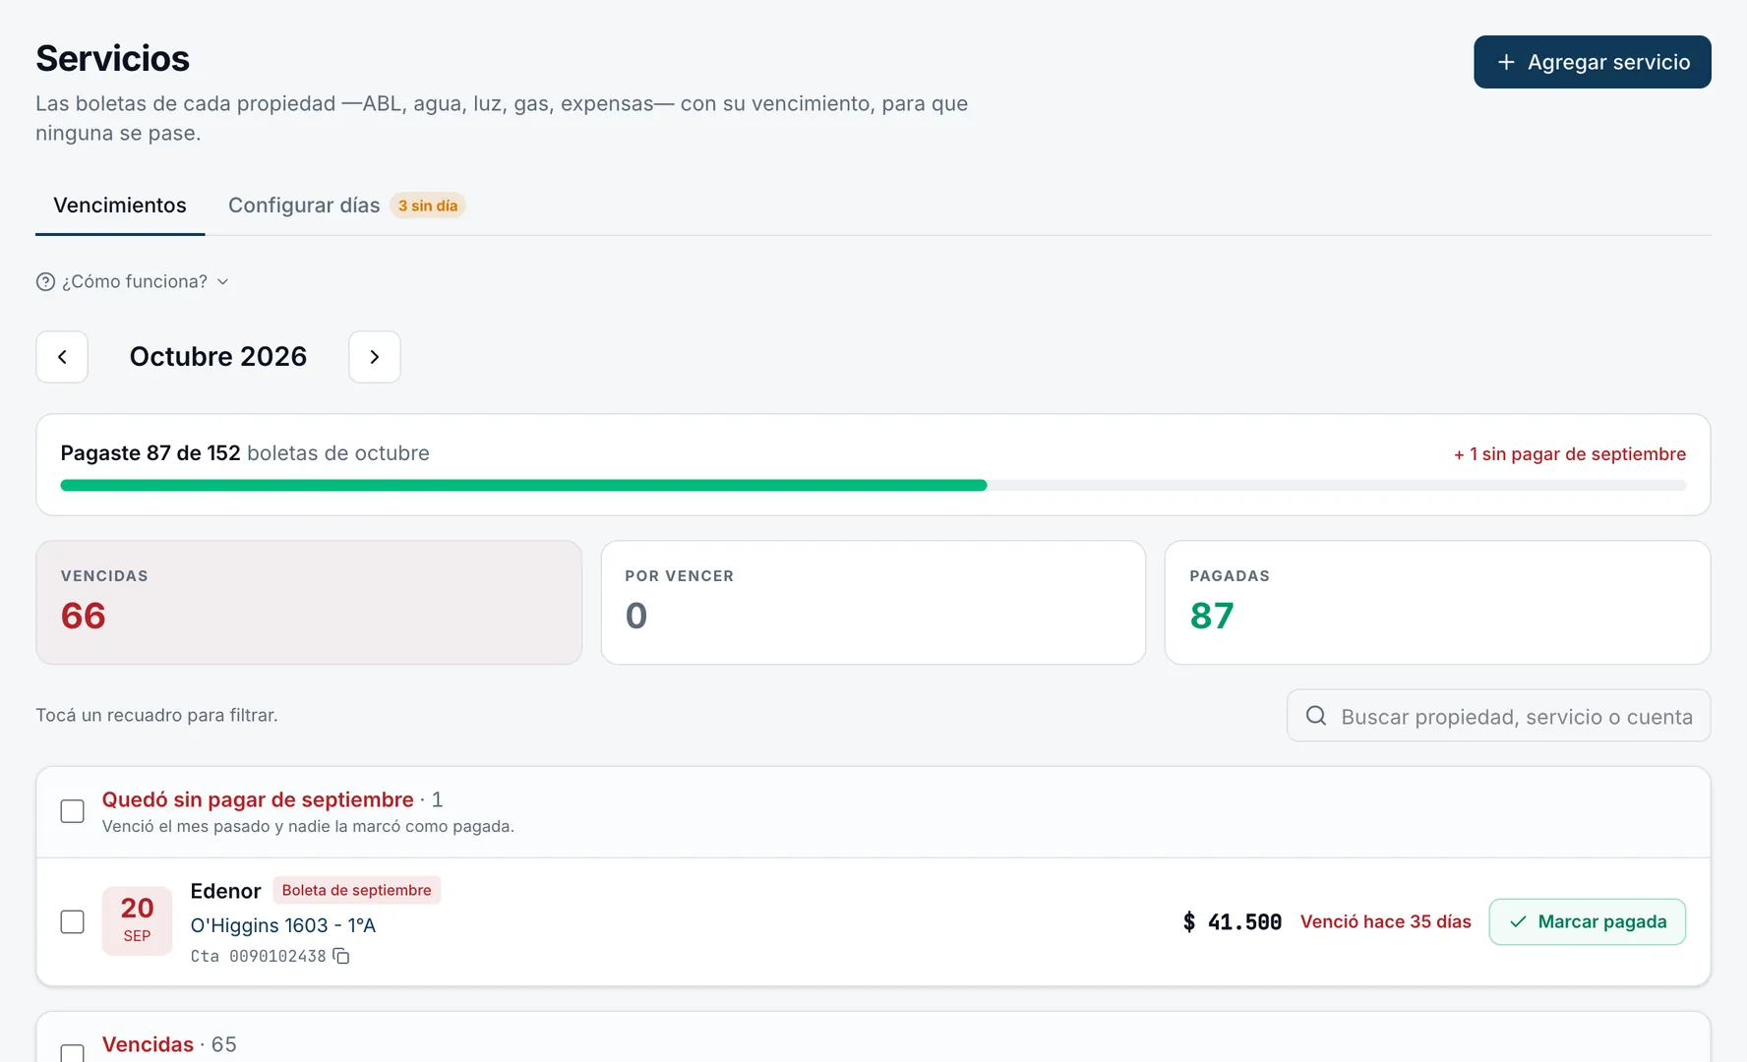
Task: Filter by the Por vencer card
Action: point(873,603)
